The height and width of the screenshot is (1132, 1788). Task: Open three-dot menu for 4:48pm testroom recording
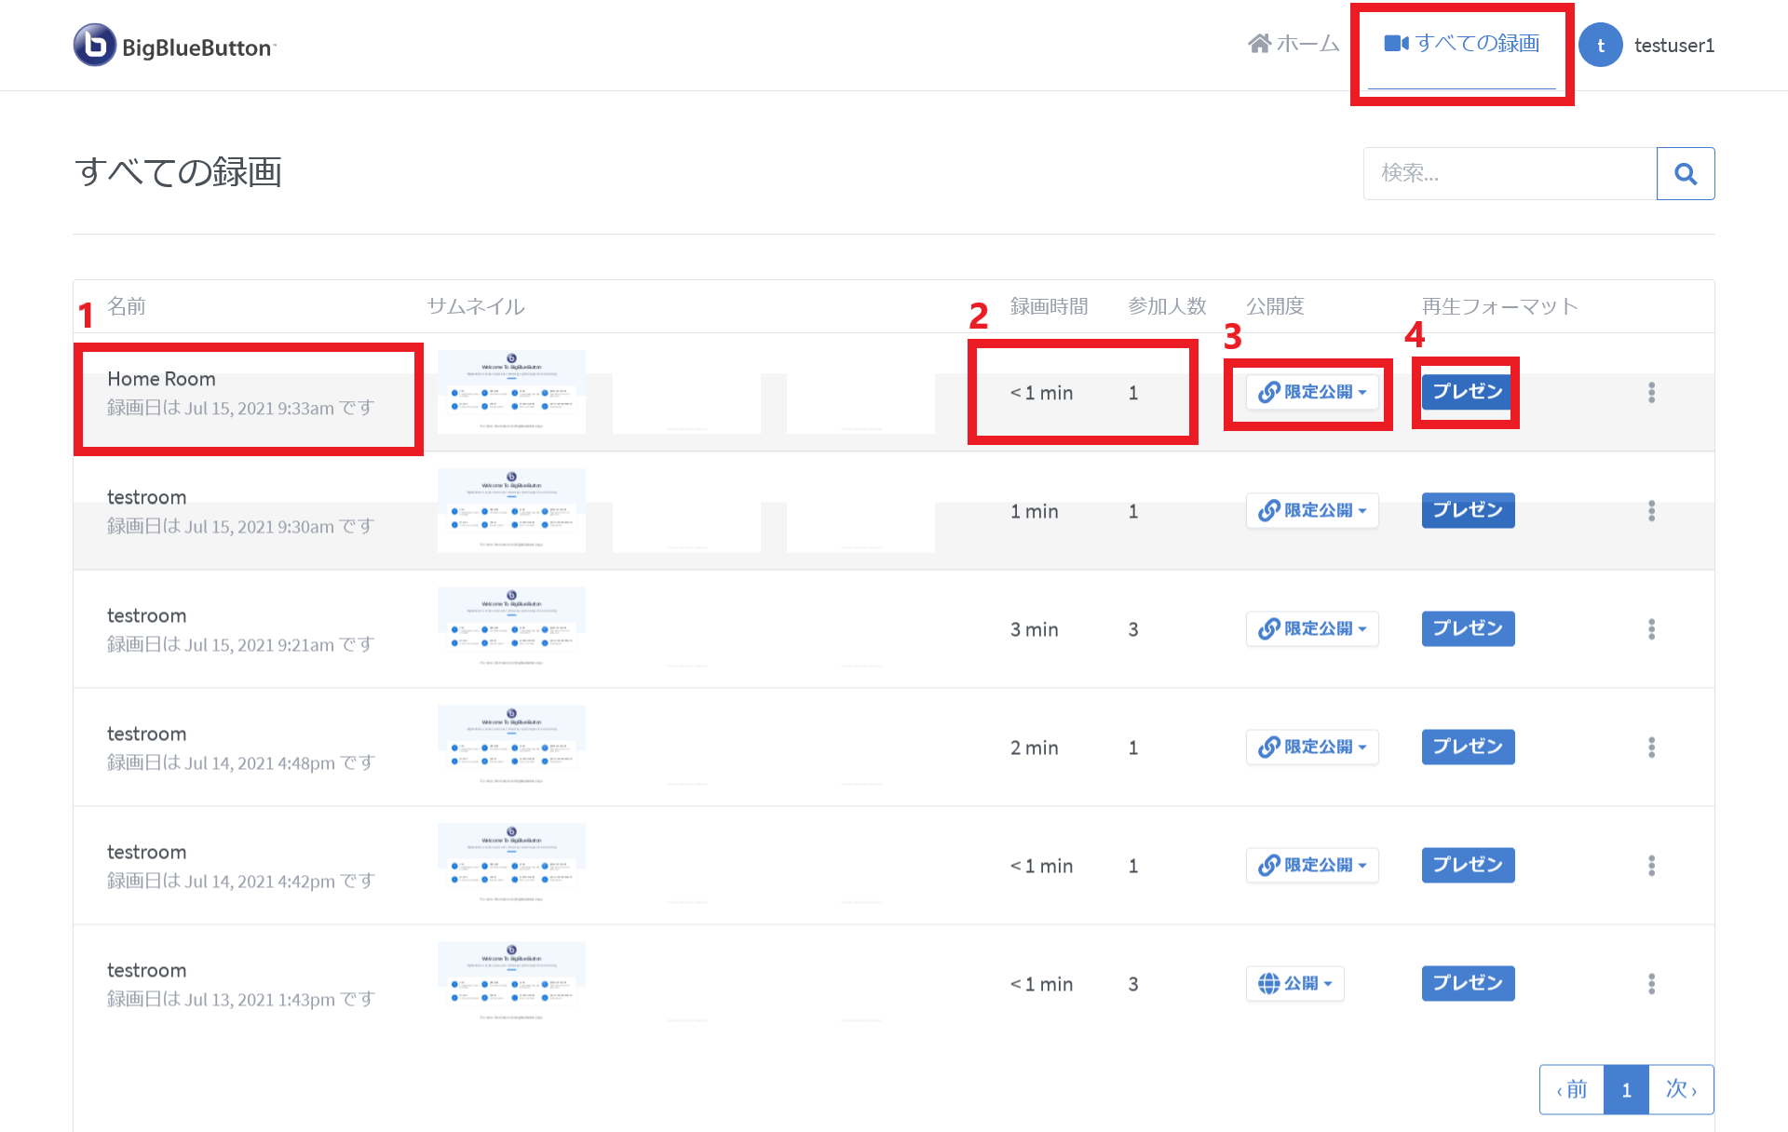pyautogui.click(x=1651, y=748)
